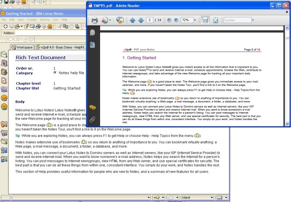Viewport: 291px width, 202px height.
Task: Zoom out in Adobe Reader
Action: coord(169,20)
